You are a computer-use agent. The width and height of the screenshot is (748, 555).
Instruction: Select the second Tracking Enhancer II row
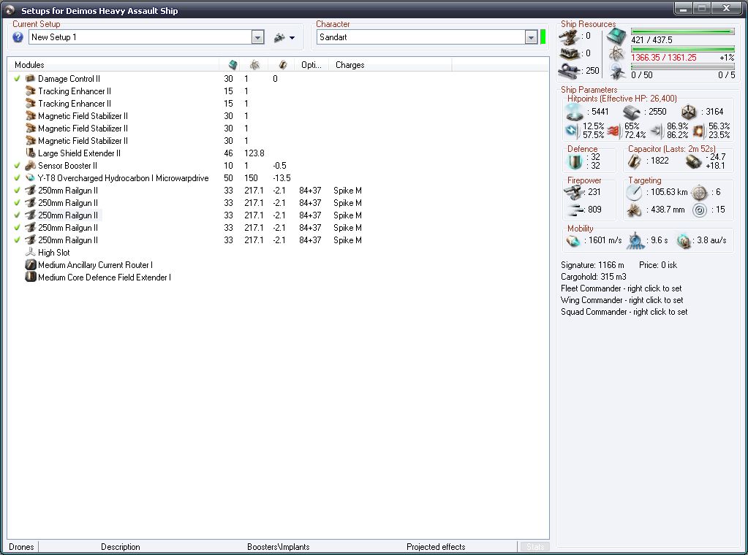(279, 104)
